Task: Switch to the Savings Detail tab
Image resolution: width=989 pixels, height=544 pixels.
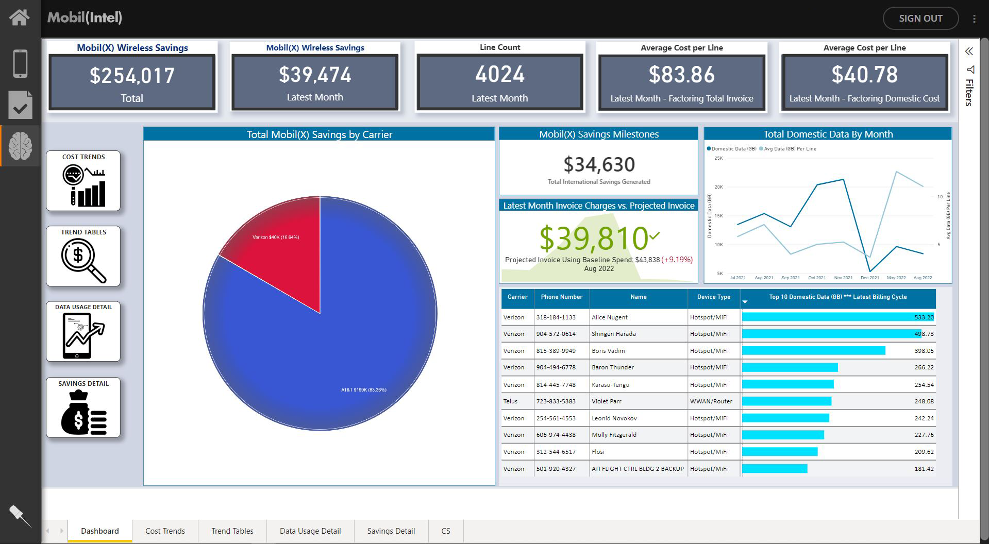Action: click(391, 531)
